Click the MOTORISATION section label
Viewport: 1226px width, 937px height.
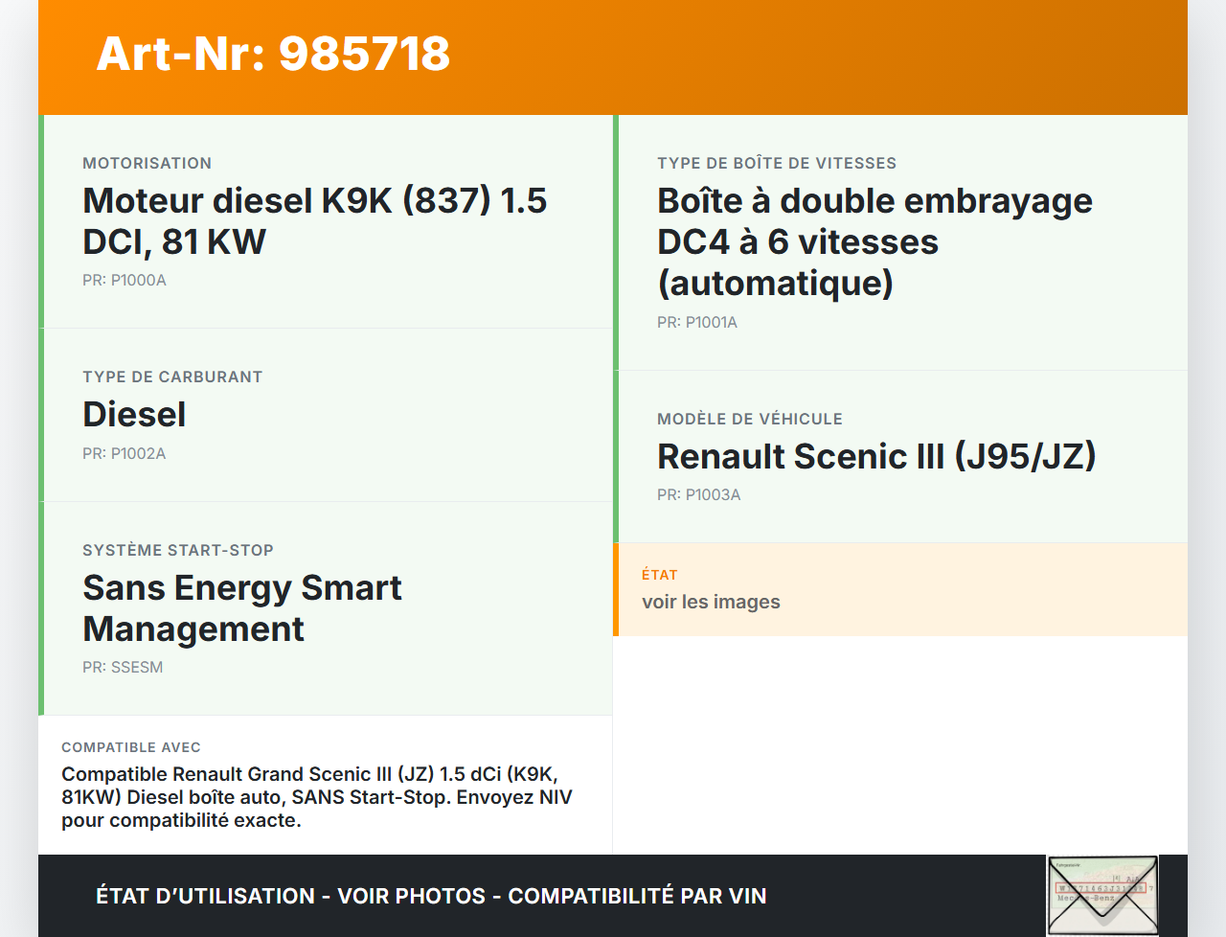pyautogui.click(x=147, y=163)
